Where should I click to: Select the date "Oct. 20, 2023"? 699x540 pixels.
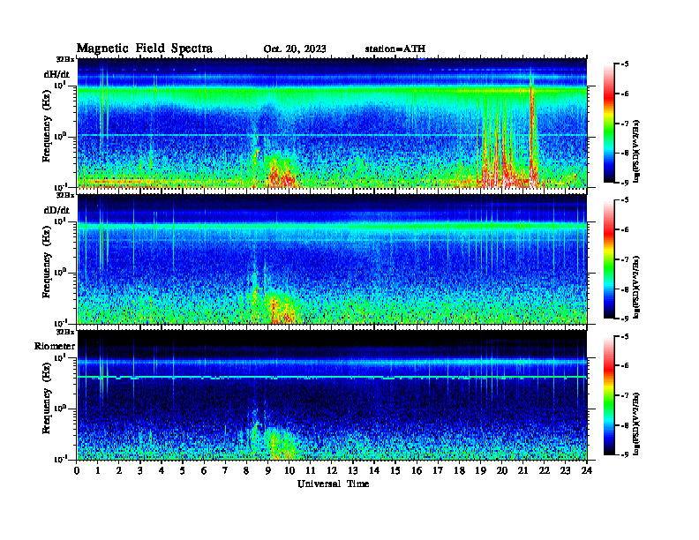(x=295, y=49)
